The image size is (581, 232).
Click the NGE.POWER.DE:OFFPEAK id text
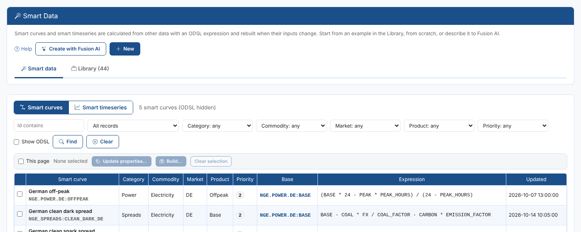(59, 199)
